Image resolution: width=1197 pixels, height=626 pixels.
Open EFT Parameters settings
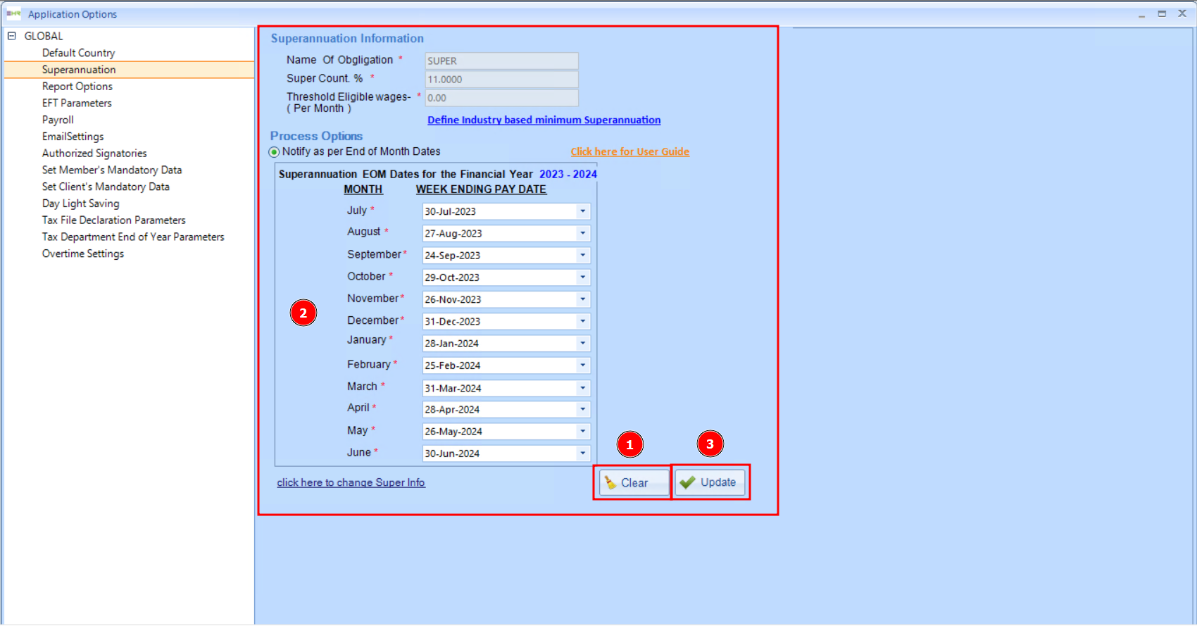tap(77, 103)
